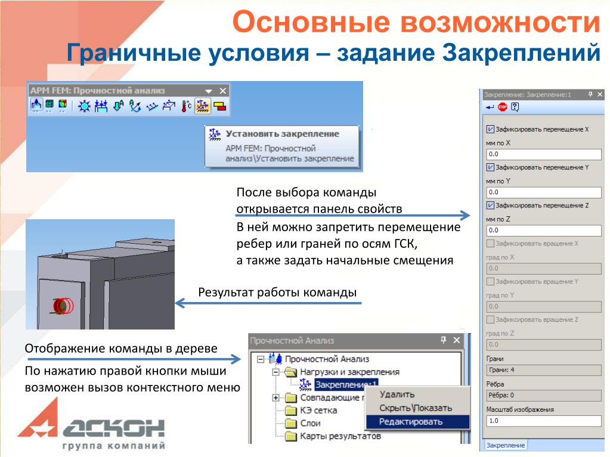The width and height of the screenshot is (610, 457).
Task: Click the down arrow with letter A icon
Action: point(118,105)
